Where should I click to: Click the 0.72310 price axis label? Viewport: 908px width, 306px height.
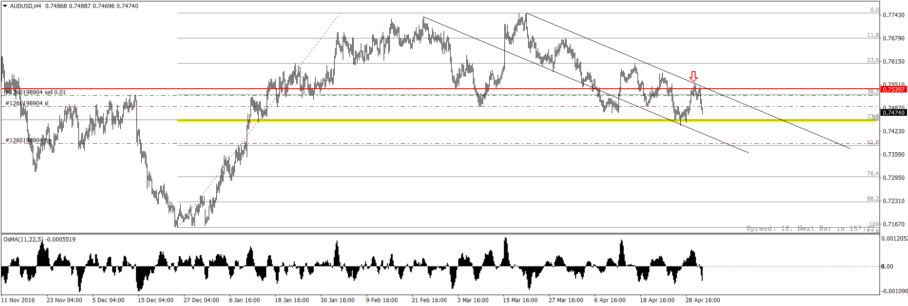(894, 201)
